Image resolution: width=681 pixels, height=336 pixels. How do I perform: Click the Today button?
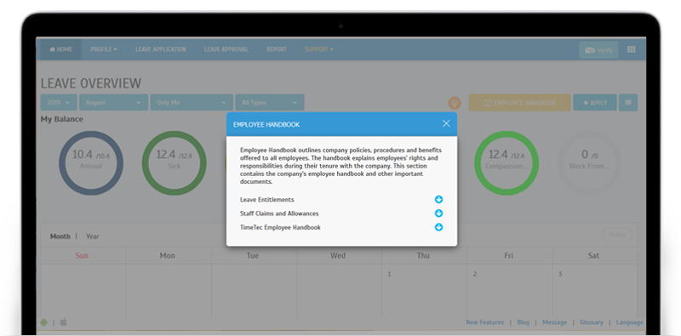(x=616, y=235)
